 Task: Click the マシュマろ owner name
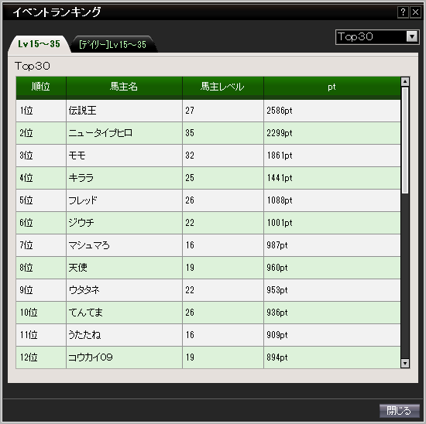pyautogui.click(x=89, y=245)
